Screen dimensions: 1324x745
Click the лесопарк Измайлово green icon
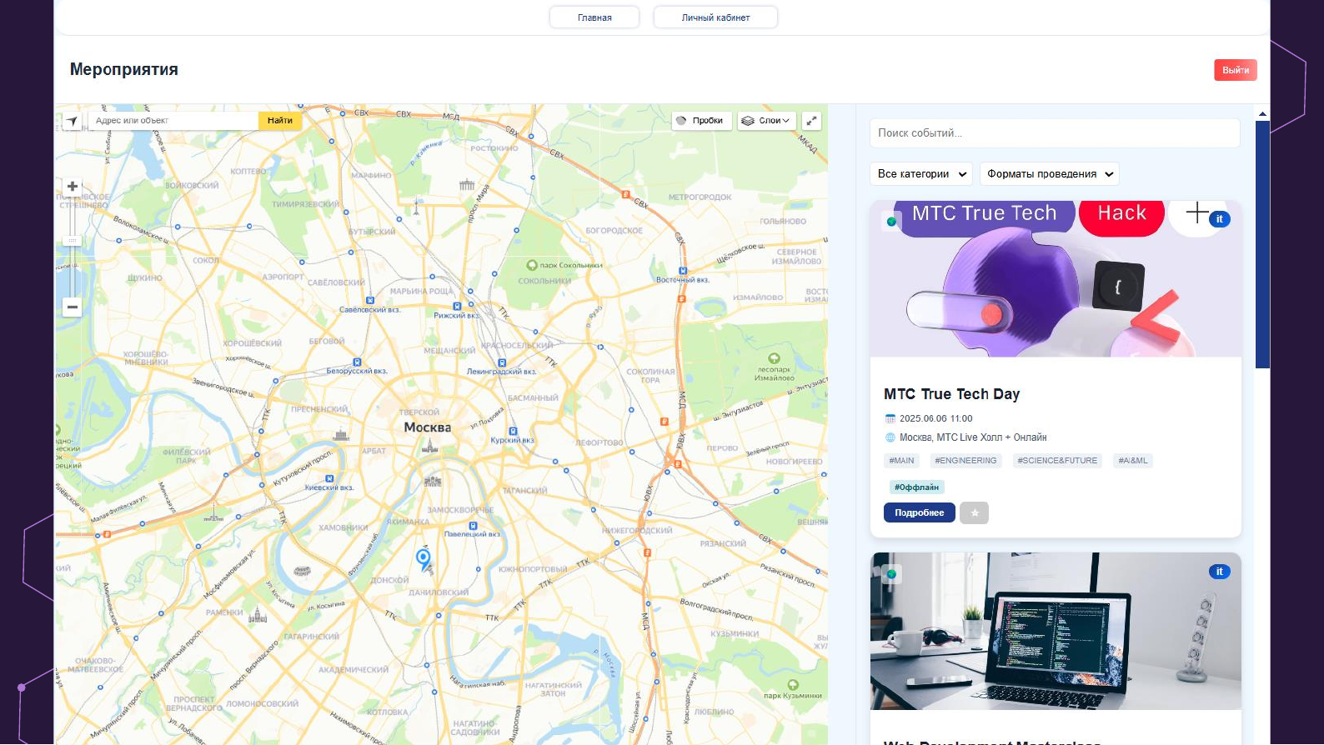tap(775, 358)
